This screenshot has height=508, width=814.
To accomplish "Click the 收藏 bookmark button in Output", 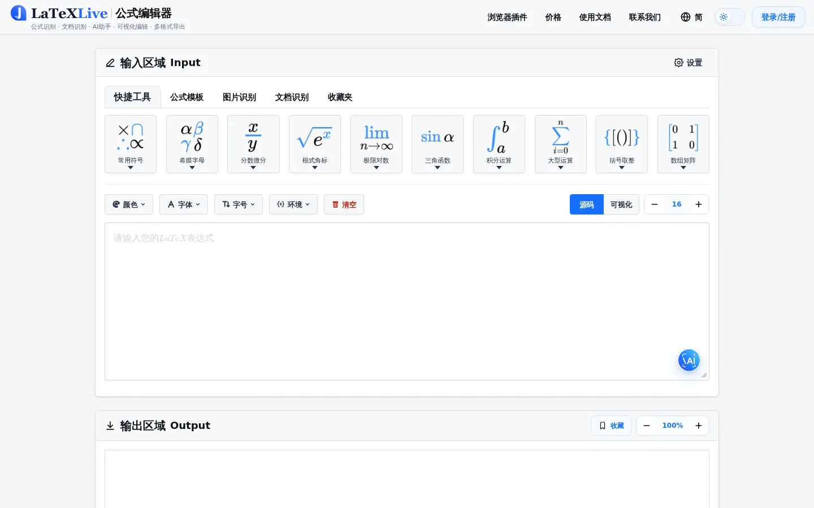I will pyautogui.click(x=611, y=426).
